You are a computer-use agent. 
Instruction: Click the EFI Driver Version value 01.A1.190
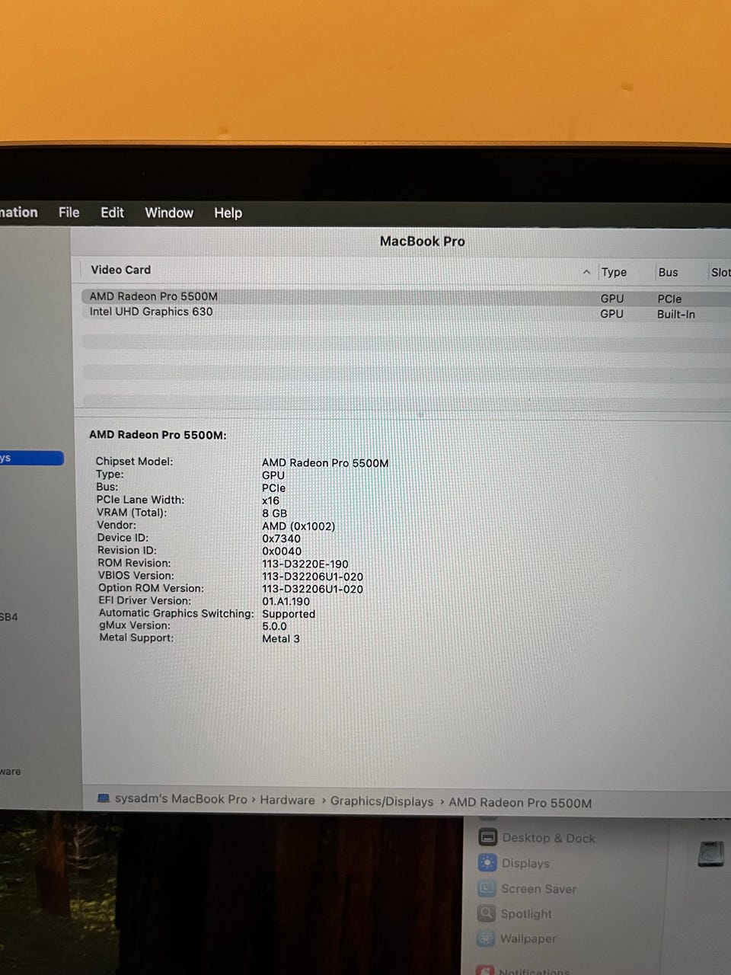click(x=286, y=601)
